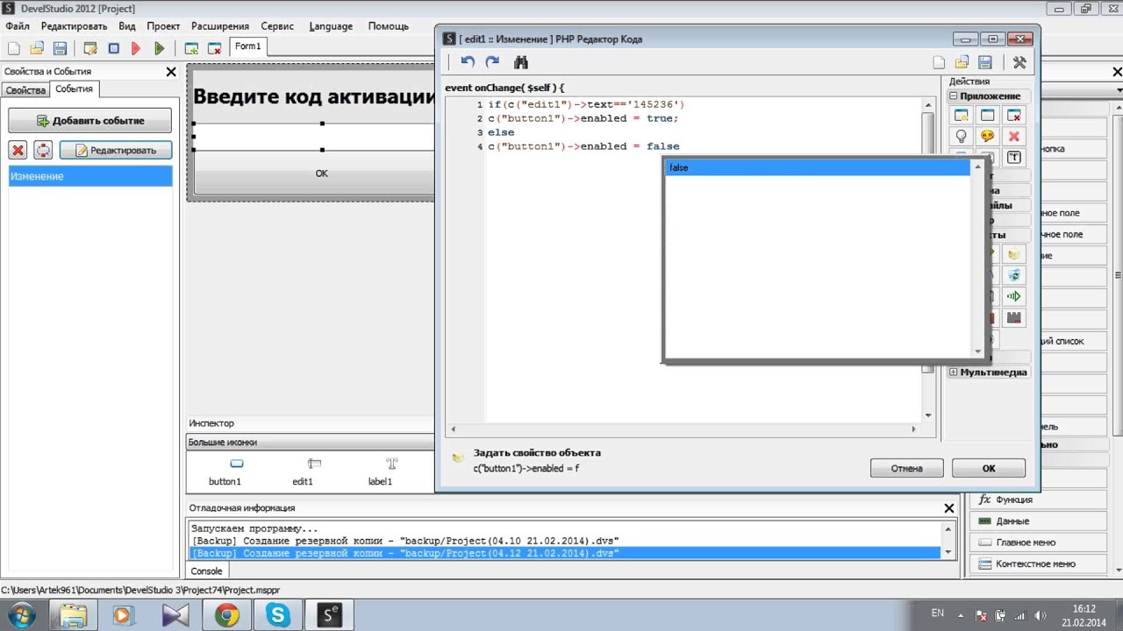Delete the selected event (red X)
Image resolution: width=1123 pixels, height=631 pixels.
(x=18, y=150)
